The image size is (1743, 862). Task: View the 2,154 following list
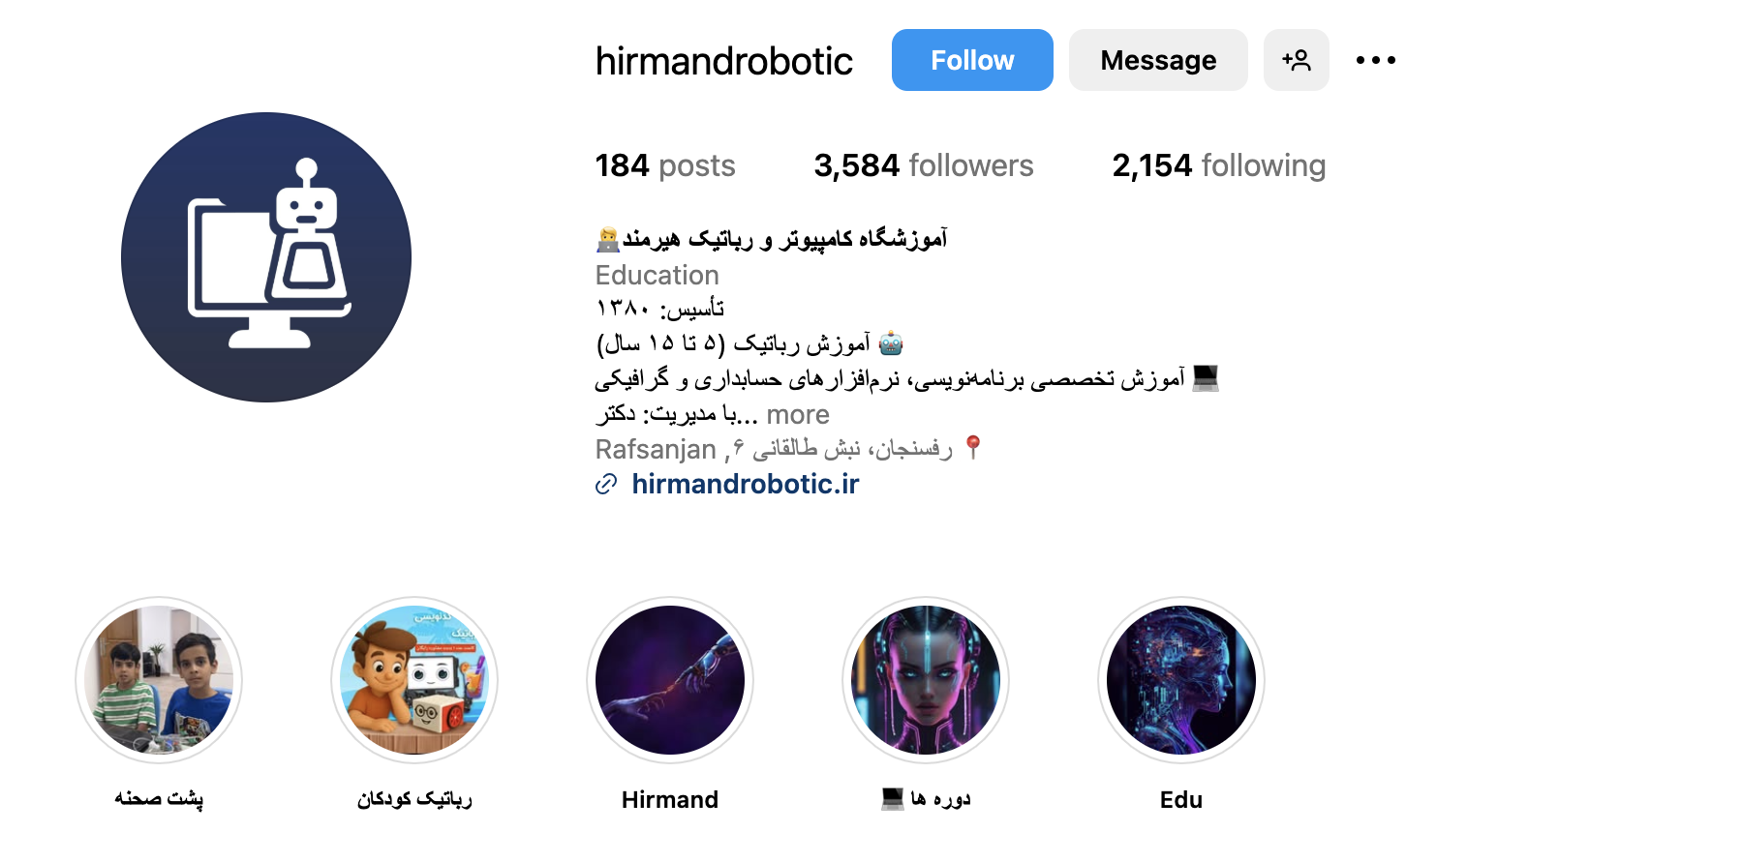[1219, 165]
